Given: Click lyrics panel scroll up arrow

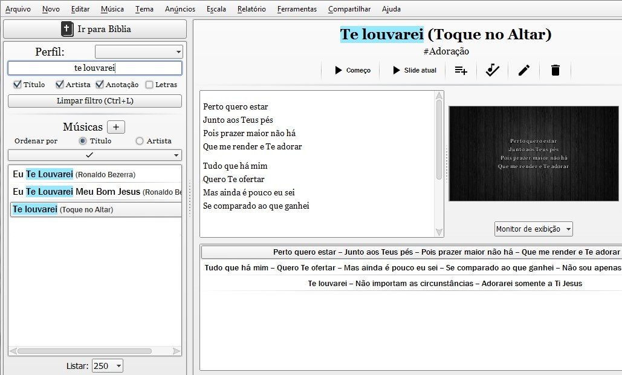Looking at the screenshot, I should (439, 95).
